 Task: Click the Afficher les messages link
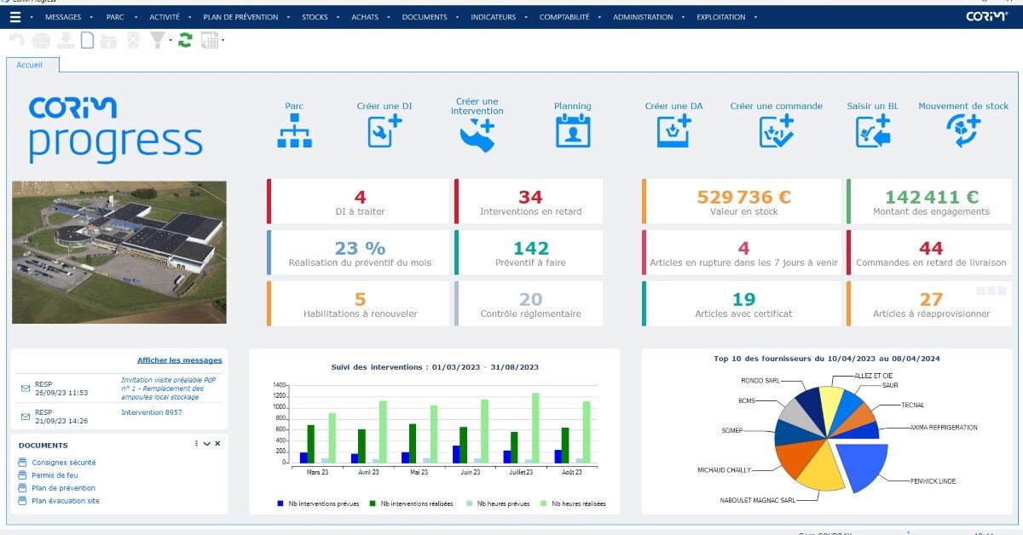tap(181, 360)
